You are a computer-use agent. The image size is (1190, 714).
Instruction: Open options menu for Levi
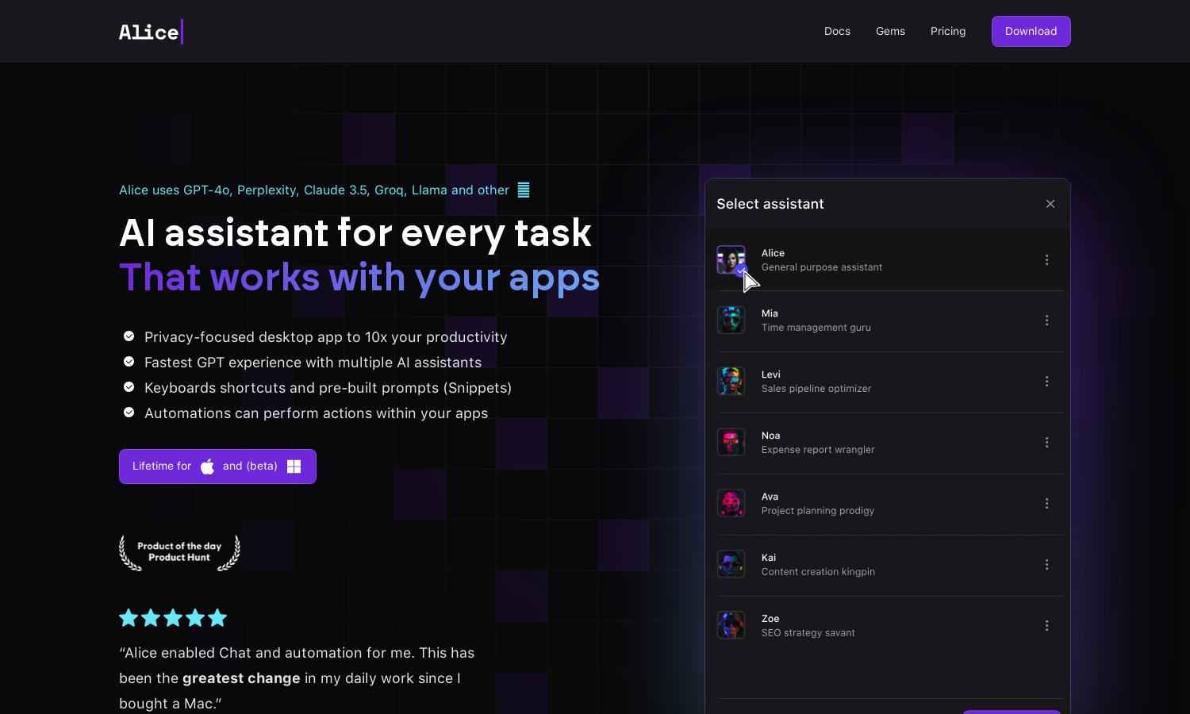click(1046, 382)
